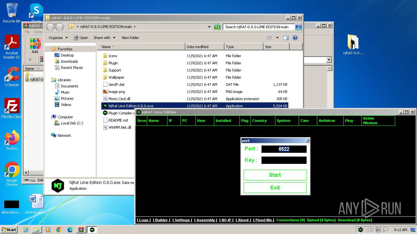Image resolution: width=417 pixels, height=234 pixels.
Task: Open the njRAT-0.8.0-LIME-EDITION-main breadcrumb dropdown
Action: [135, 27]
